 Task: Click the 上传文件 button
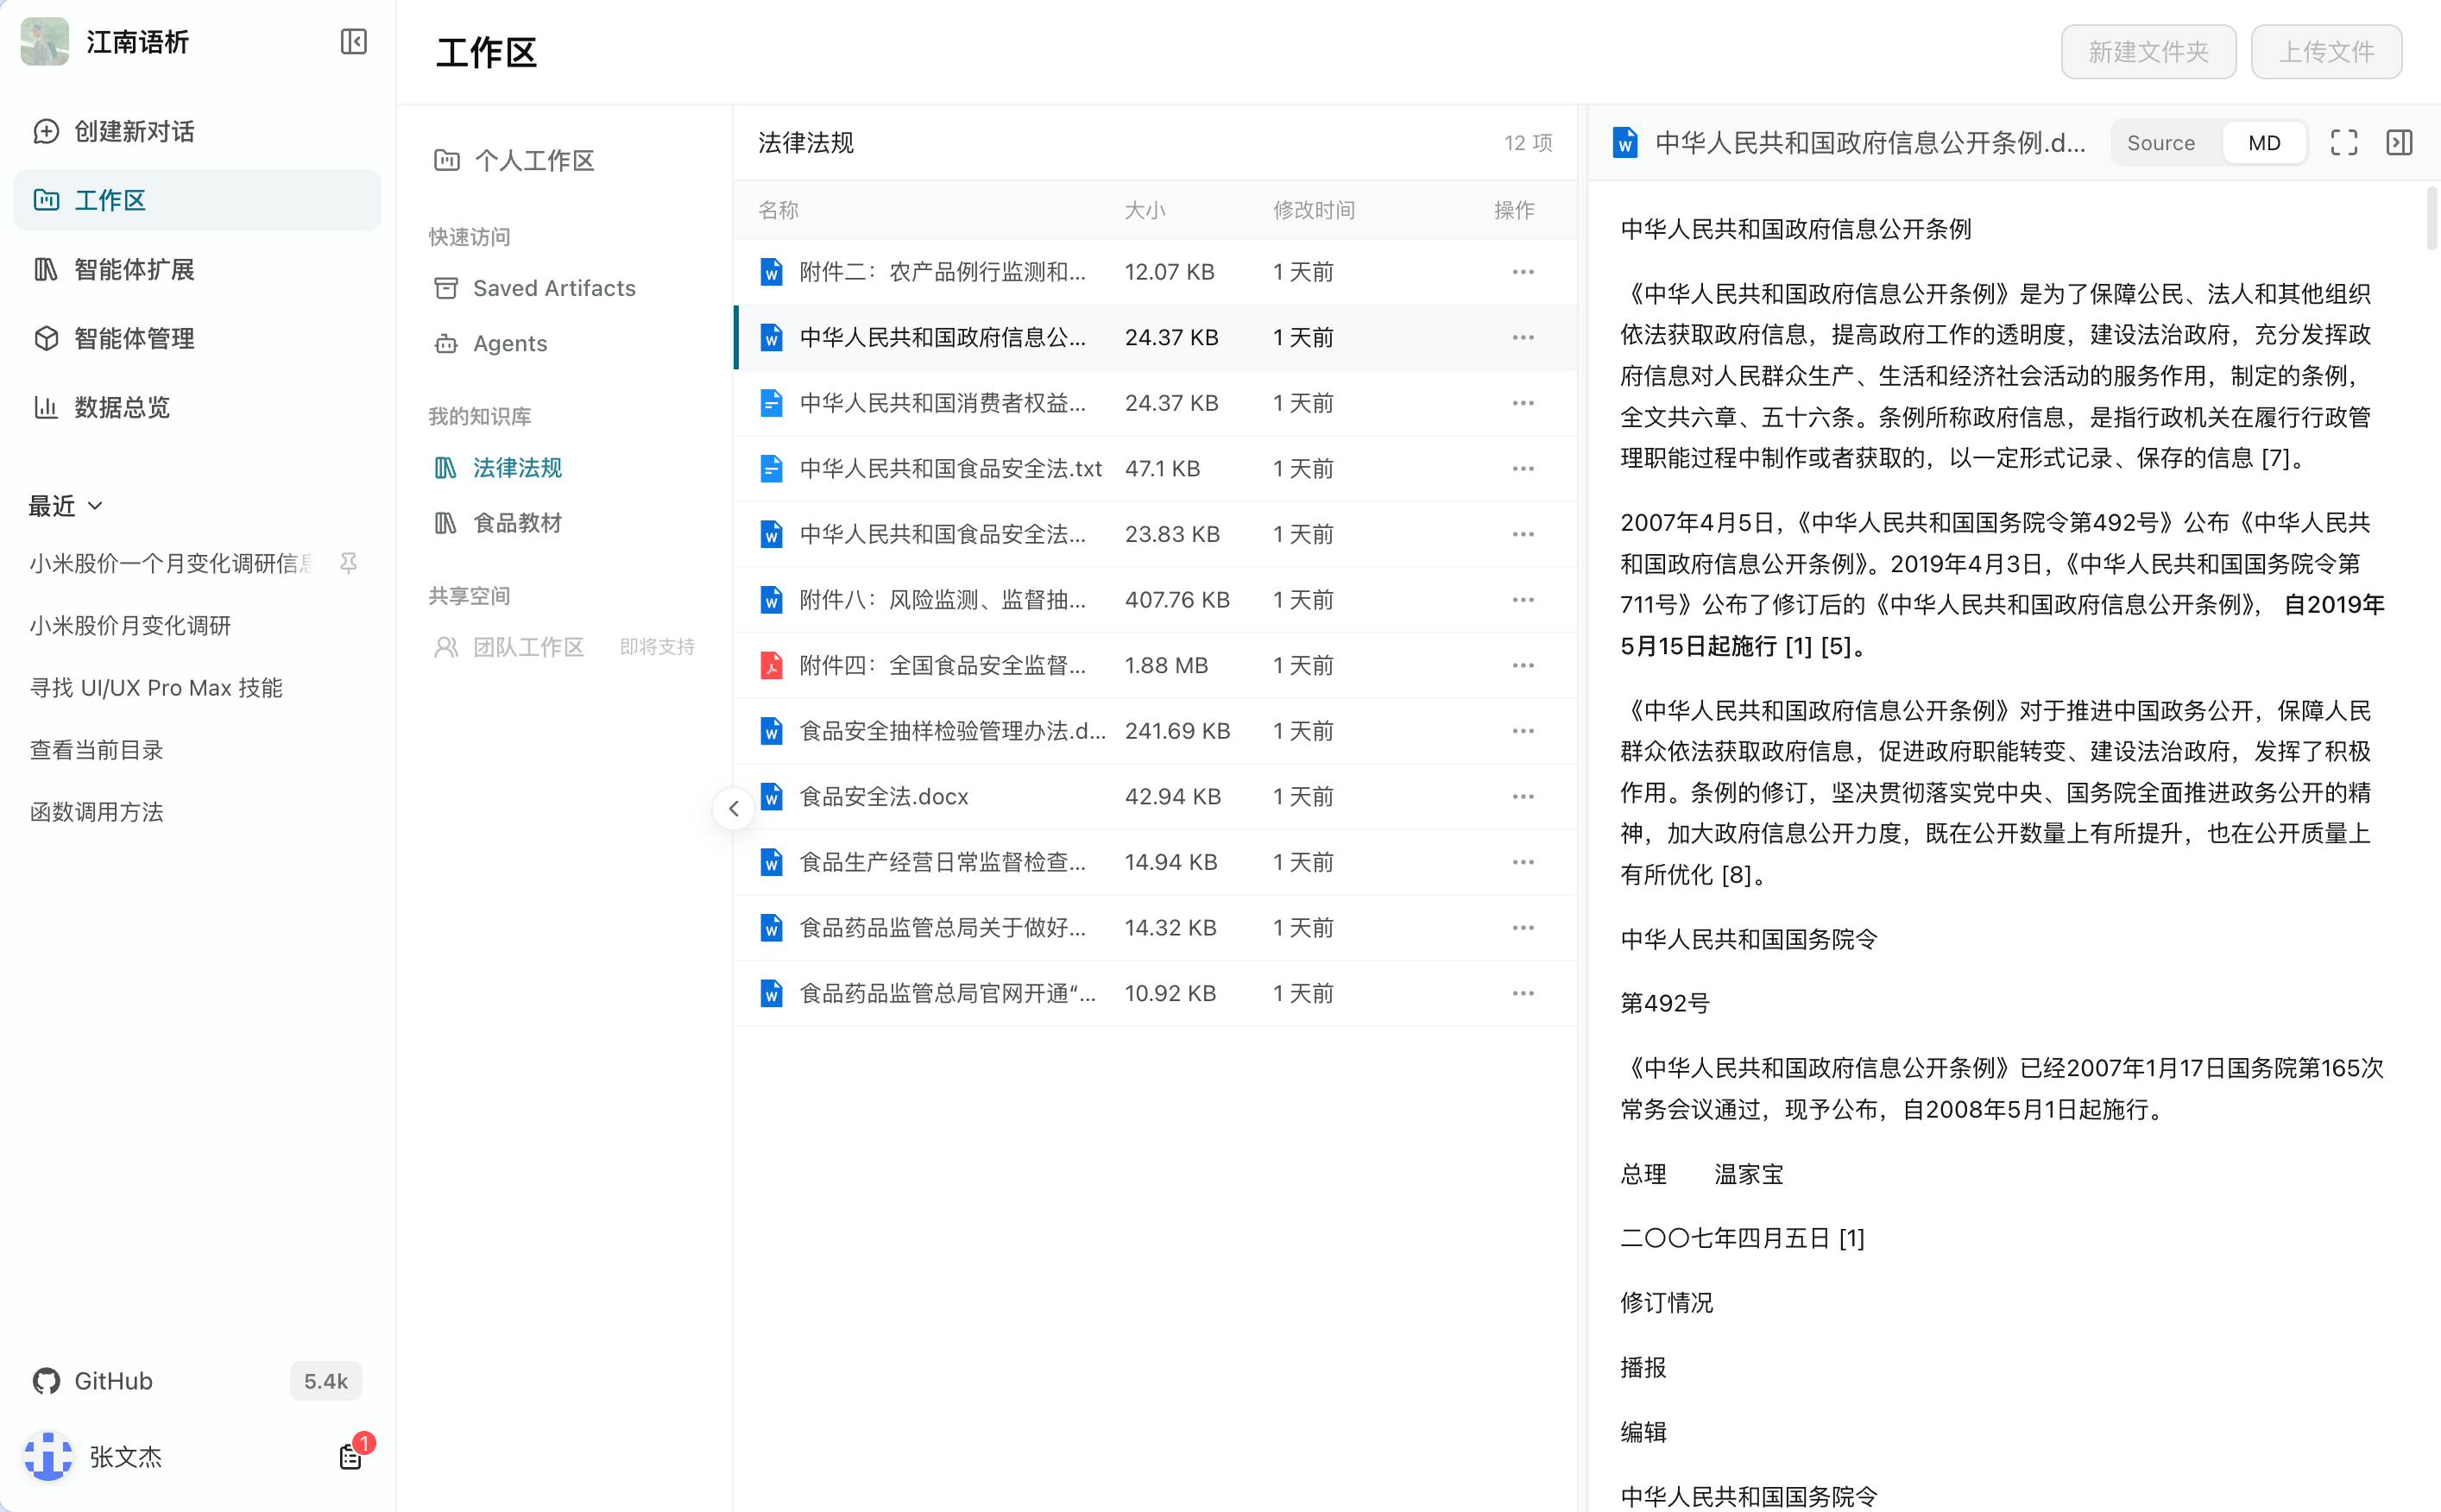point(2326,51)
